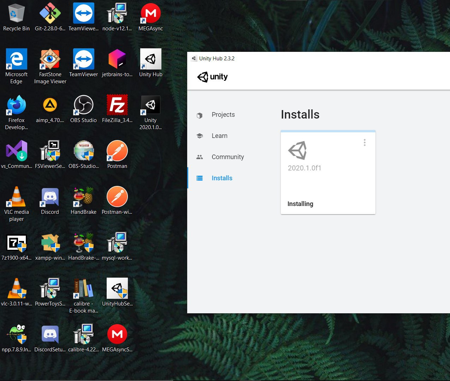450x381 pixels.
Task: Select the MEGAsyncSetup installer icon
Action: point(117,338)
